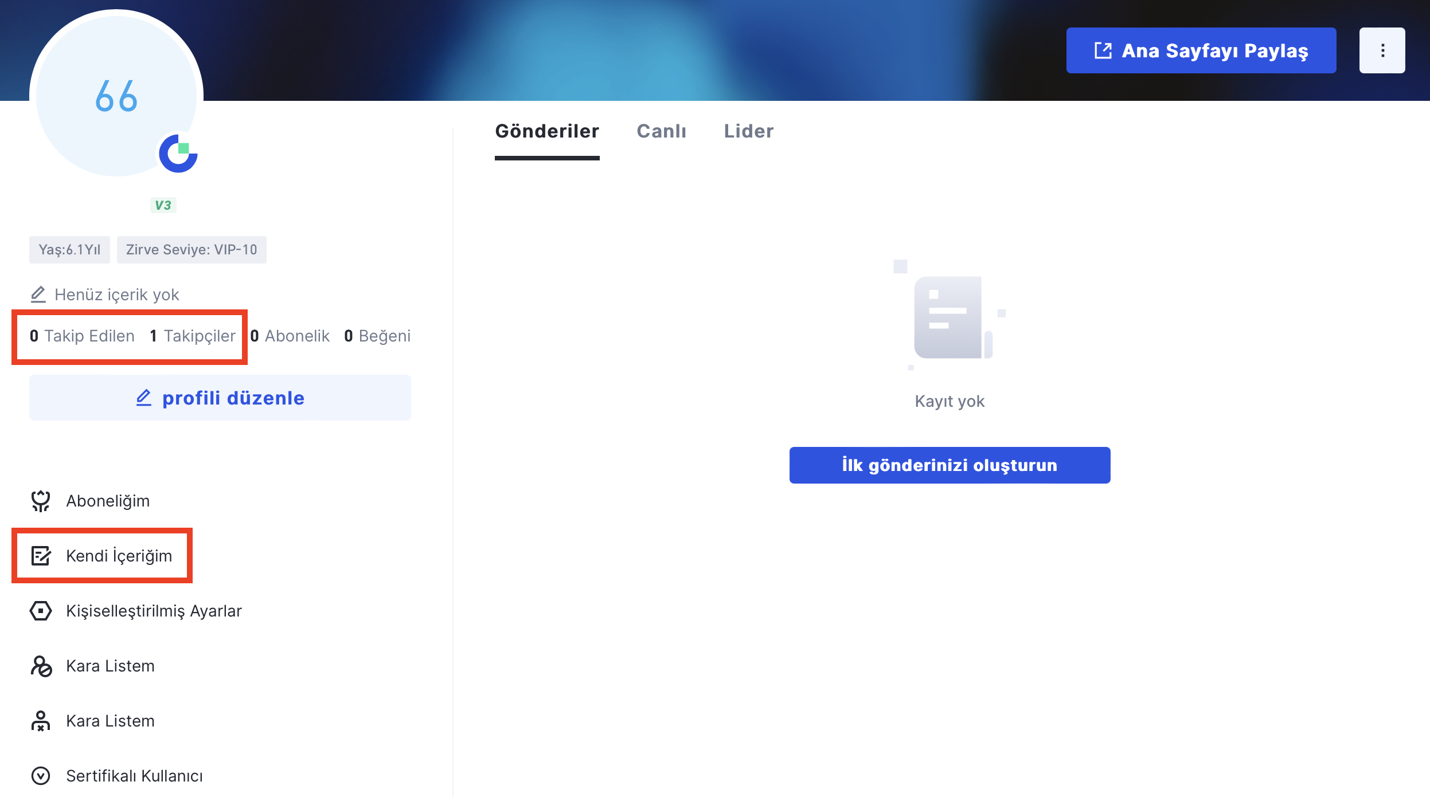Open the three-dot more options menu
The height and width of the screenshot is (801, 1430).
point(1382,50)
